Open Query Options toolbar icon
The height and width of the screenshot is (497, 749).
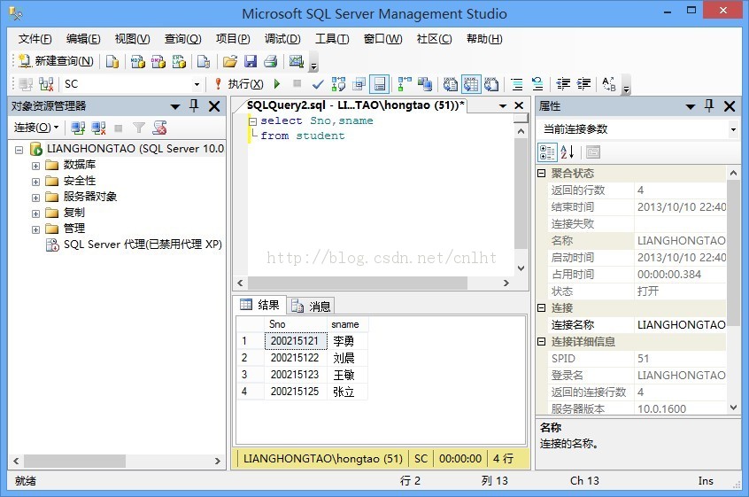click(x=359, y=84)
